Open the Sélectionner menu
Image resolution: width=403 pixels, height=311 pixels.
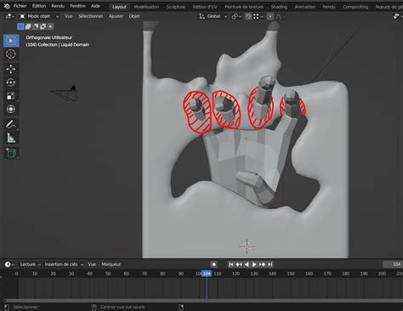91,16
